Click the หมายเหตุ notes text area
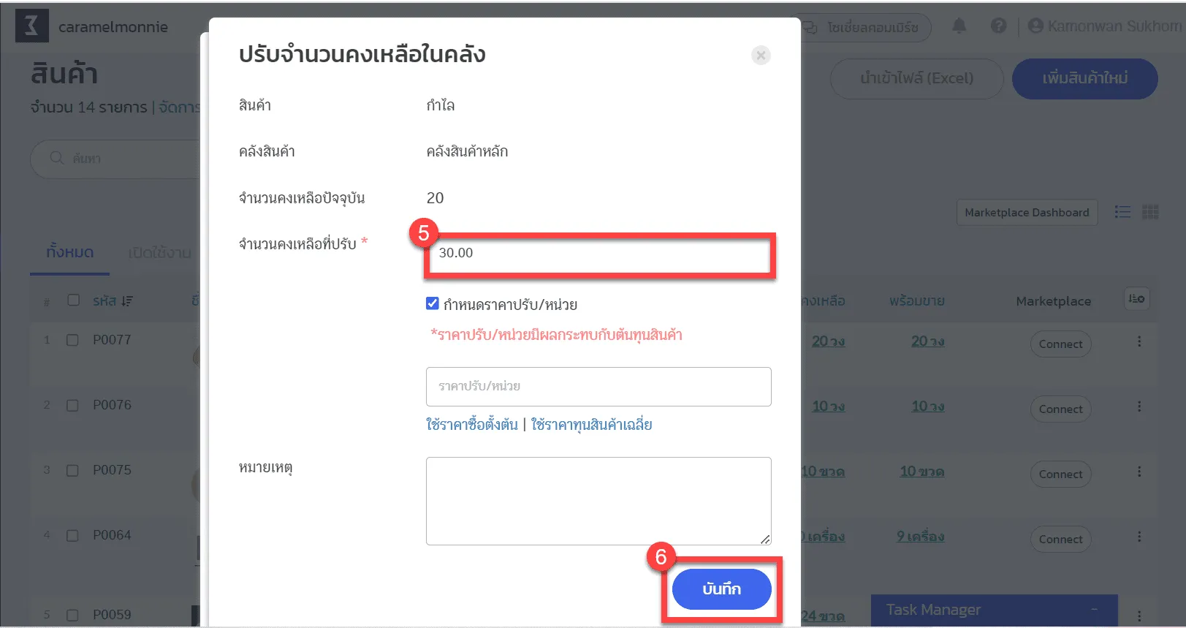Image resolution: width=1186 pixels, height=628 pixels. pos(598,501)
